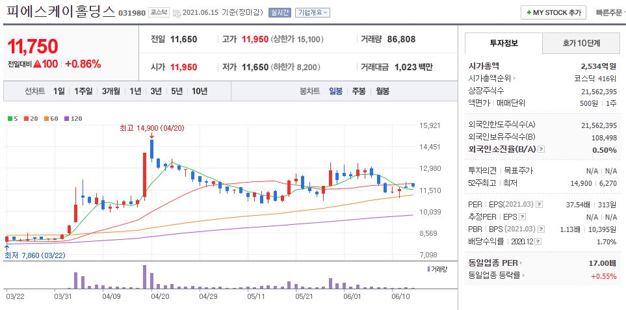The width and height of the screenshot is (626, 310).
Task: Select the 3년 line chart period
Action: (x=156, y=92)
